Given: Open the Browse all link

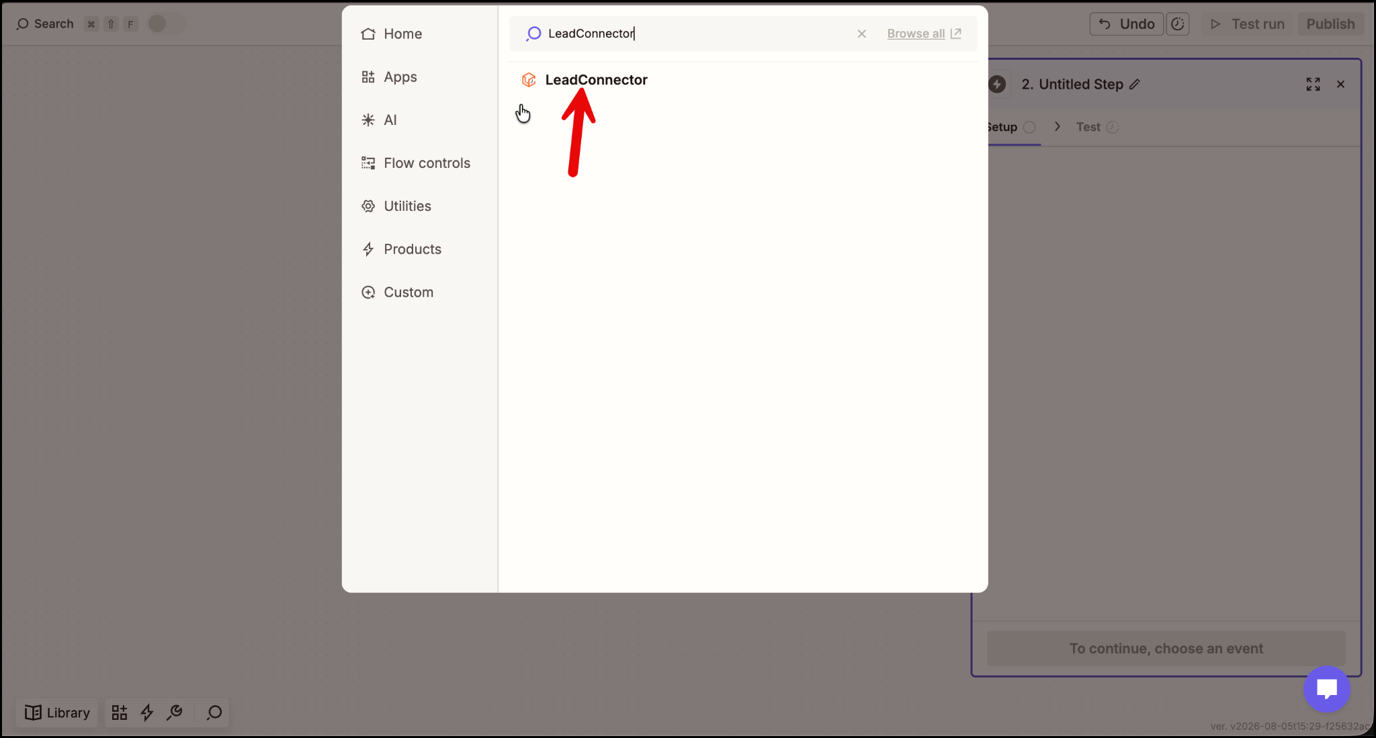Looking at the screenshot, I should pos(924,34).
